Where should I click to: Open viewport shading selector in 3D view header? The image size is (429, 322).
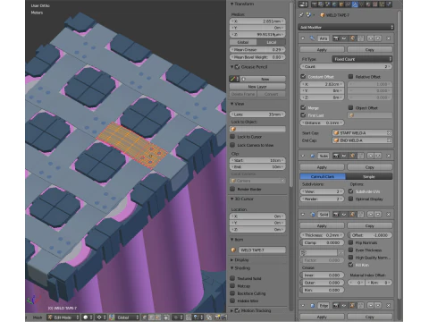(88, 318)
